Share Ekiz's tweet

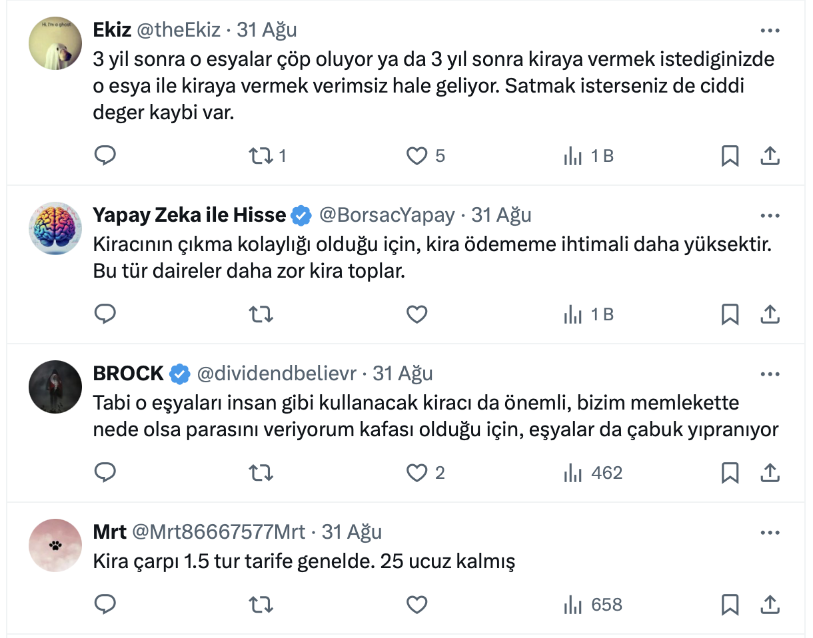[770, 156]
